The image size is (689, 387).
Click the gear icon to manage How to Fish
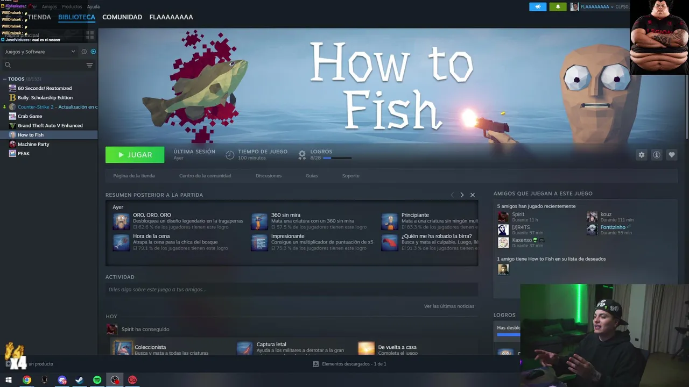coord(641,155)
